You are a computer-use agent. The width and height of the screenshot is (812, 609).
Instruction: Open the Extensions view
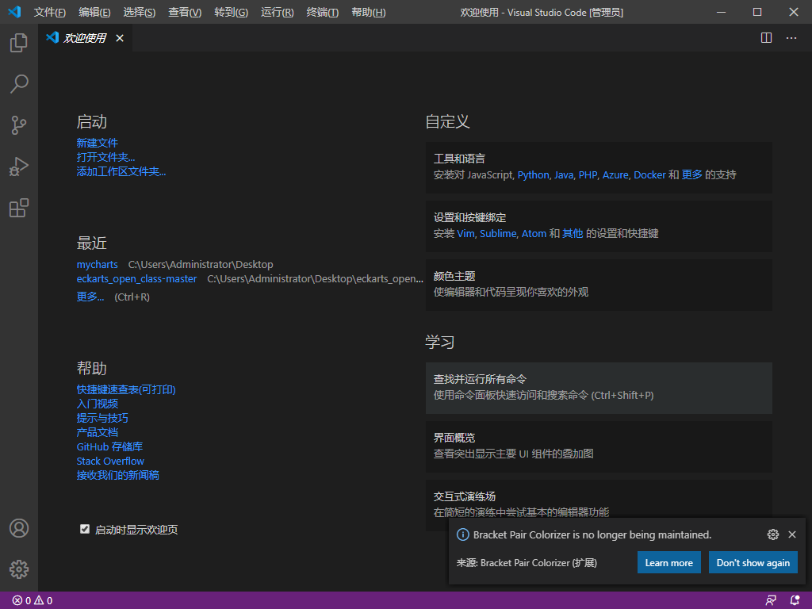click(19, 209)
